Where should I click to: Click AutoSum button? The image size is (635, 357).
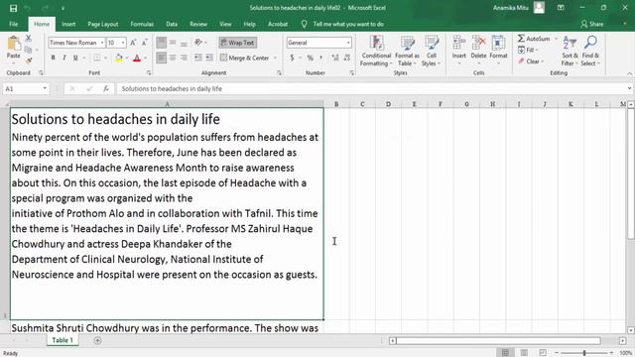coord(534,39)
